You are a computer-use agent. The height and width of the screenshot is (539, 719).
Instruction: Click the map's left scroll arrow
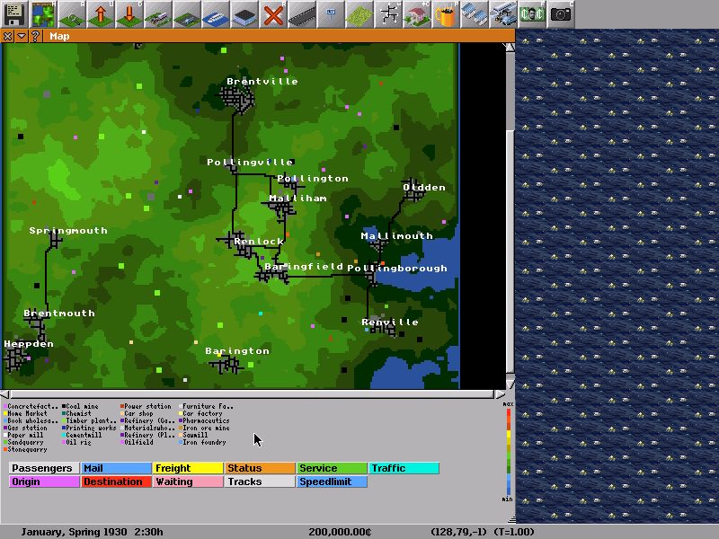(x=5, y=394)
